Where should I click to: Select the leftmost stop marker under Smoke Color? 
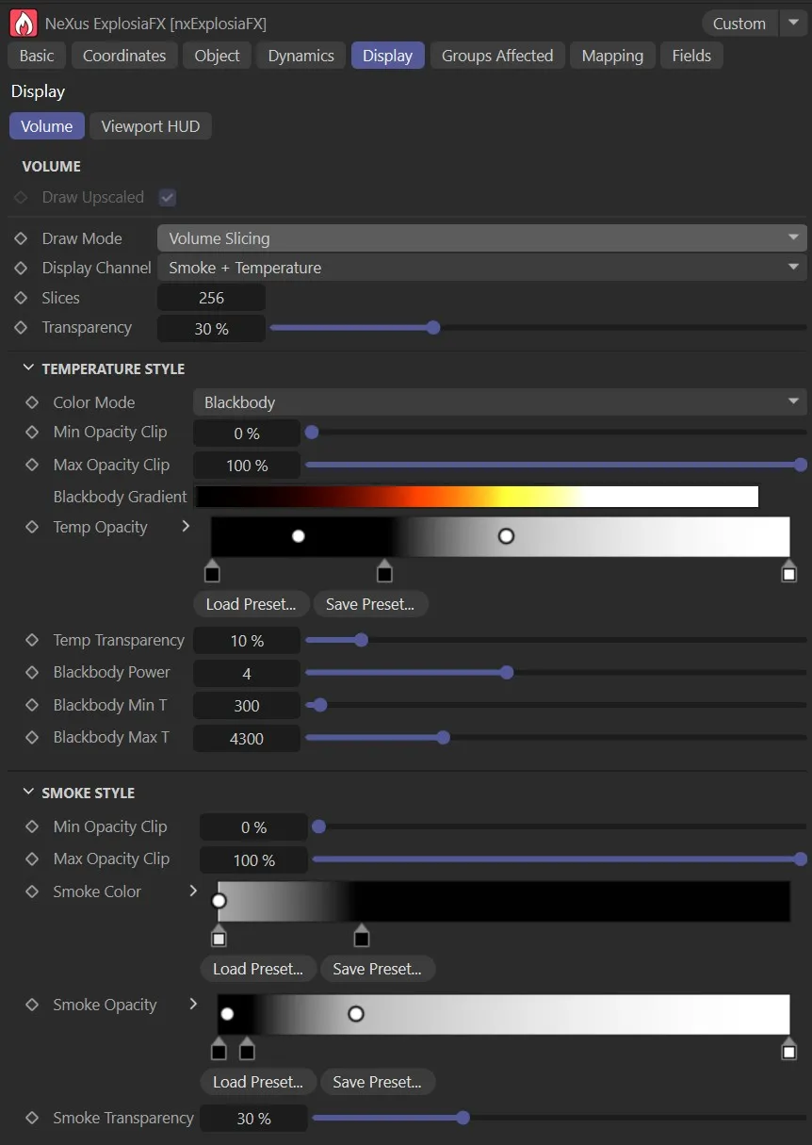[x=219, y=937]
